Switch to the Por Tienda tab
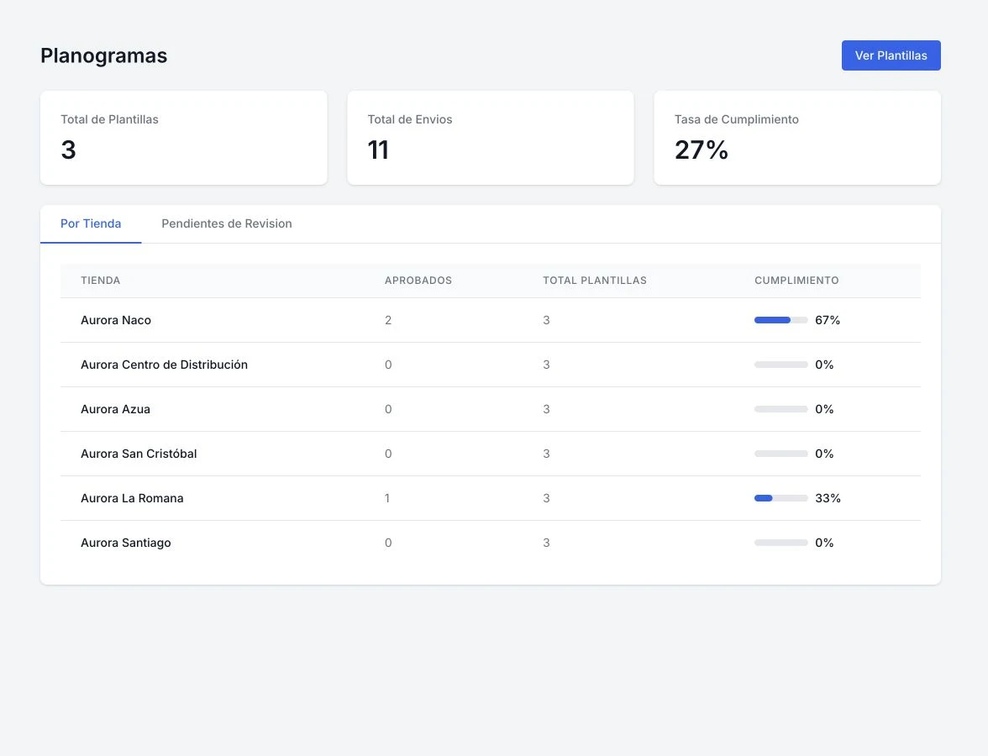 [91, 223]
